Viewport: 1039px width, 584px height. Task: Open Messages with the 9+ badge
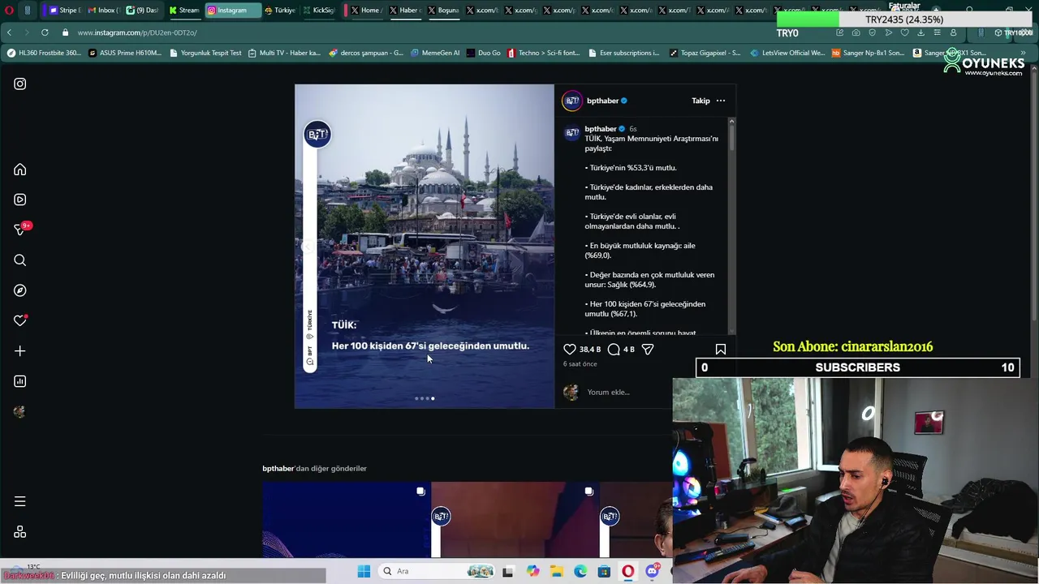click(20, 230)
